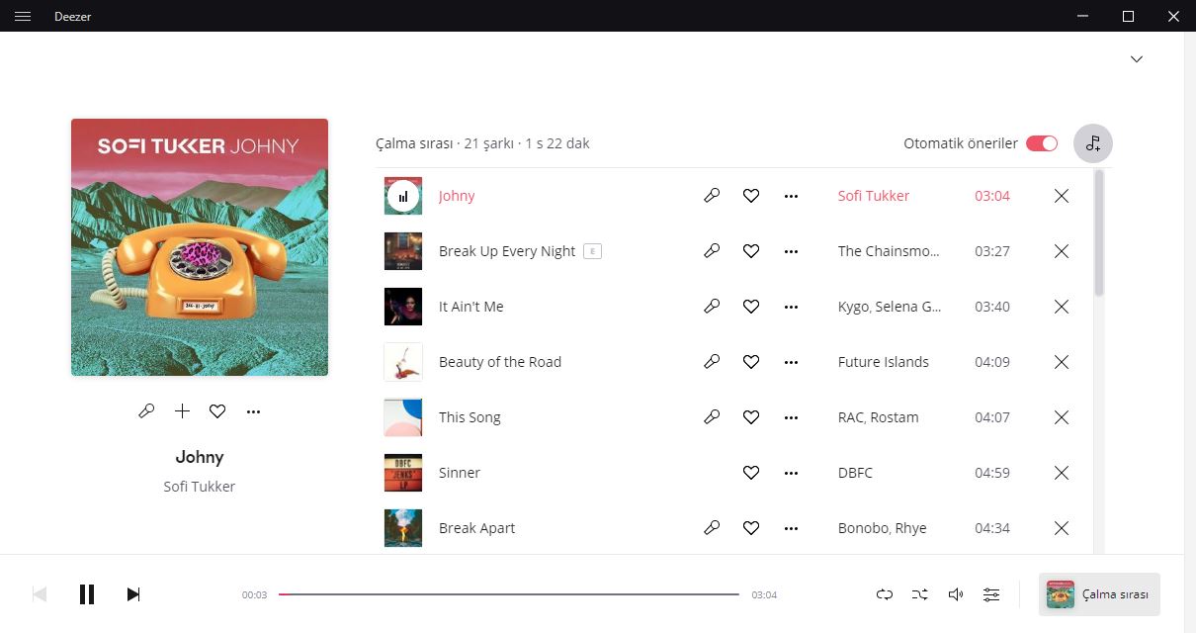Open the hamburger menu in title bar
The width and height of the screenshot is (1196, 633).
coord(23,16)
